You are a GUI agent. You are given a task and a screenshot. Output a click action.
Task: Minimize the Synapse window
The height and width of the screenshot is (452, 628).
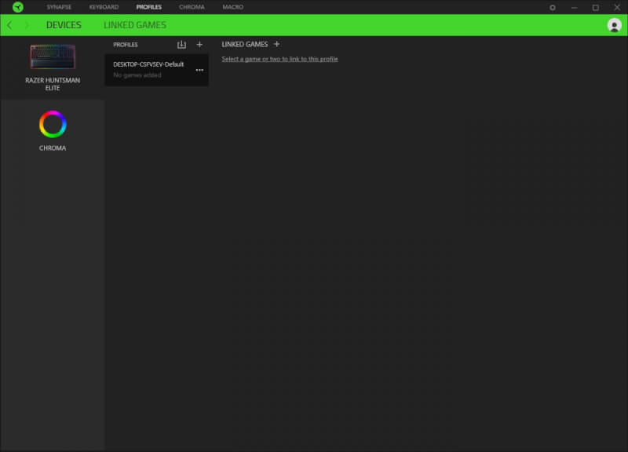[574, 7]
